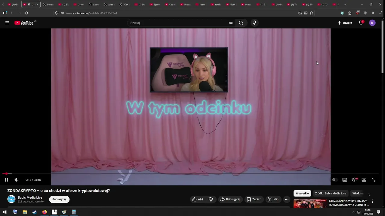This screenshot has height=216, width=385.
Task: Toggle subtitles in the player
Action: click(345, 180)
